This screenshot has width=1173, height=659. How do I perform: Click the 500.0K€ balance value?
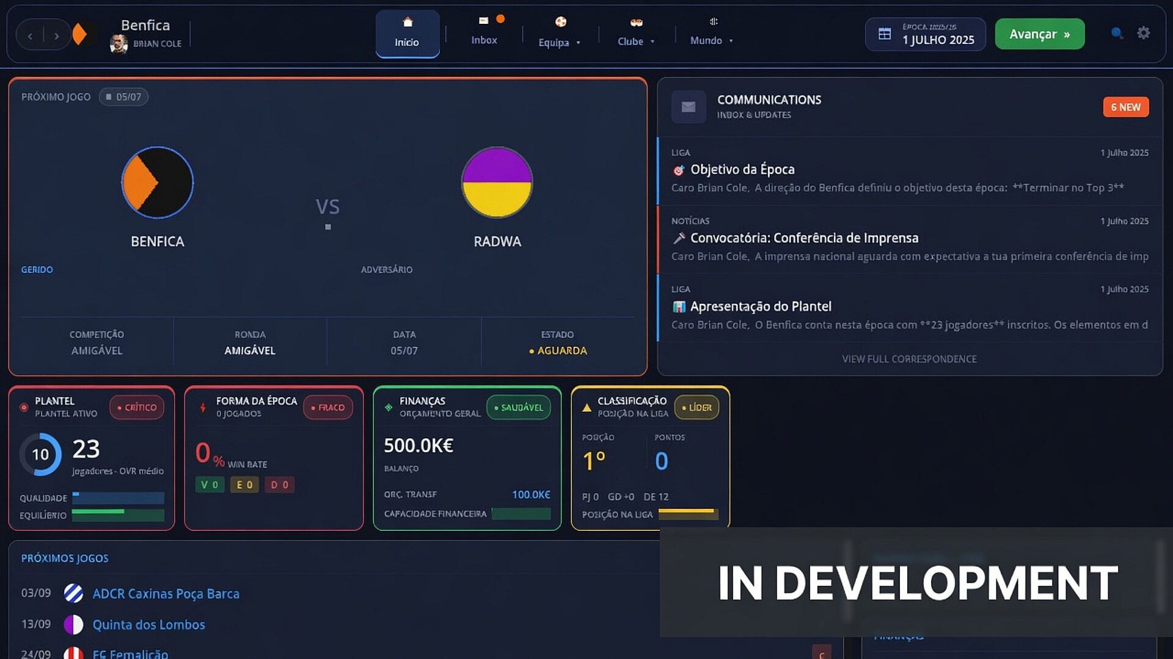click(x=418, y=446)
